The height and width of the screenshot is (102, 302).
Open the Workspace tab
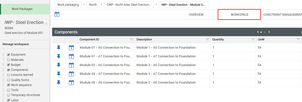click(x=239, y=15)
